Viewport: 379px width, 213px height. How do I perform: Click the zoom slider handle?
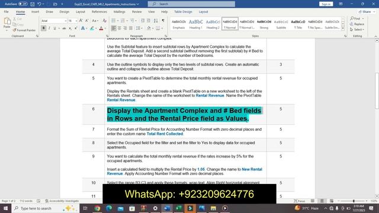354,201
